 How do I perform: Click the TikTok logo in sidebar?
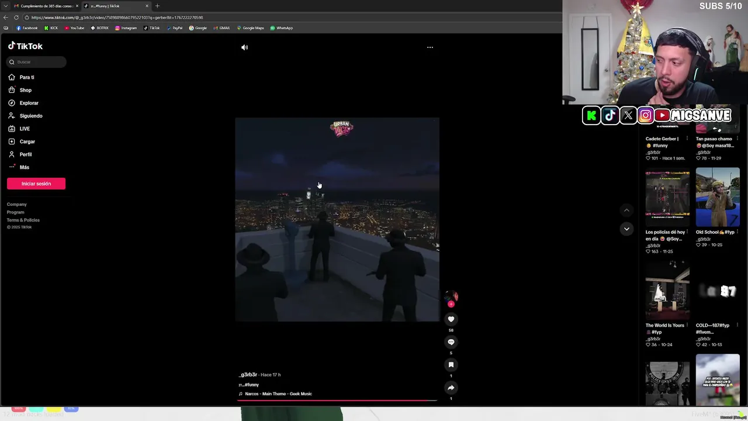pyautogui.click(x=25, y=46)
